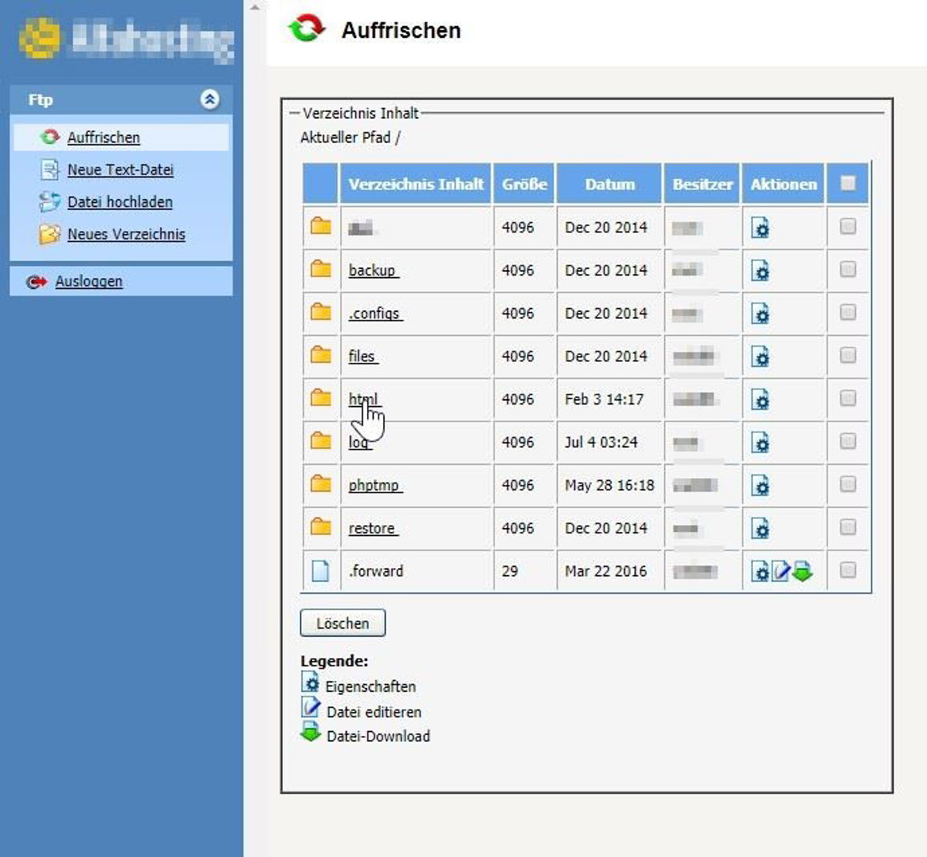Click the folder icon in .configs row

click(321, 312)
